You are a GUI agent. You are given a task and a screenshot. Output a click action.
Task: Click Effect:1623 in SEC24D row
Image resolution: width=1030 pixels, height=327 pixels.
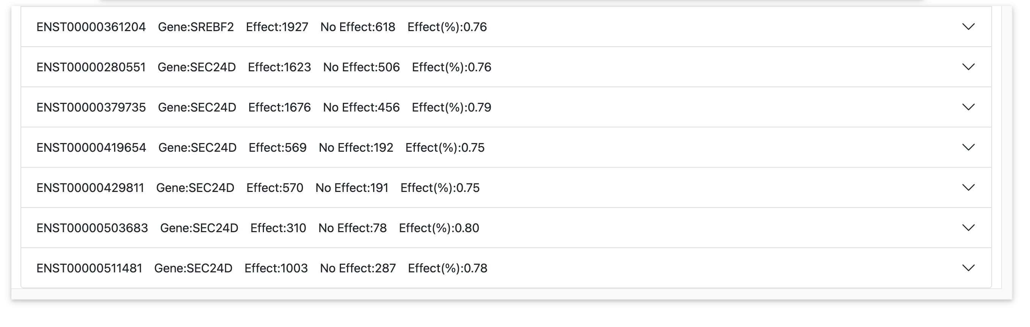tap(279, 67)
